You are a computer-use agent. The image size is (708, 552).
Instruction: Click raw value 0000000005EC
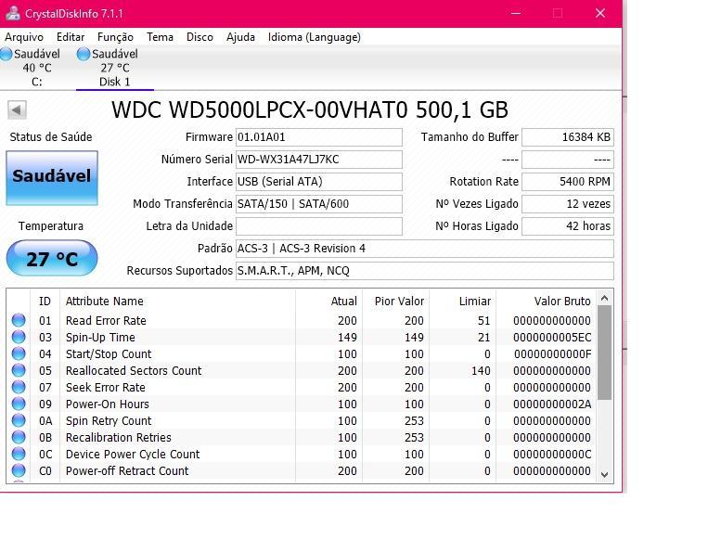point(552,337)
